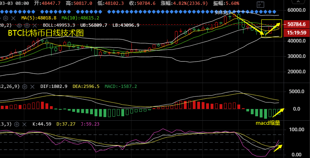The width and height of the screenshot is (310, 158).
Task: Click the close price 收:50784.6
Action: point(142,3)
